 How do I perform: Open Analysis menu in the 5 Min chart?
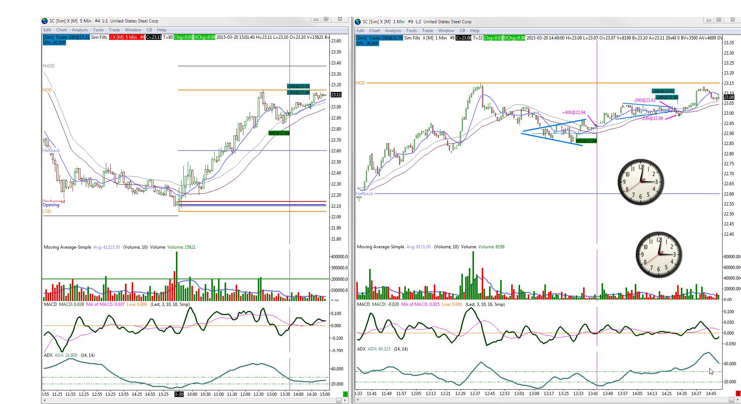pos(80,30)
